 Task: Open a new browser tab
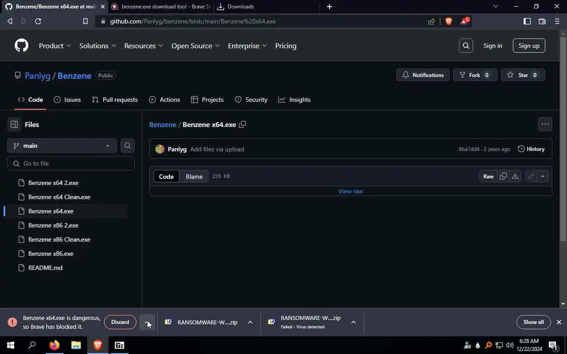click(329, 7)
